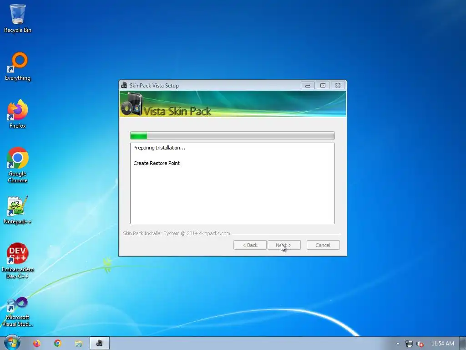Select the Firefox desktop shortcut
The image size is (466, 350).
point(18,113)
